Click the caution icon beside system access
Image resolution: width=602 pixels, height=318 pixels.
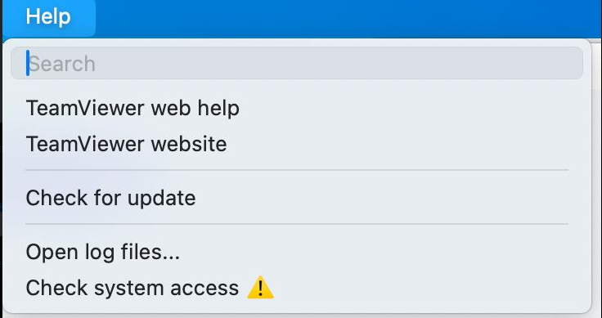[x=260, y=287]
